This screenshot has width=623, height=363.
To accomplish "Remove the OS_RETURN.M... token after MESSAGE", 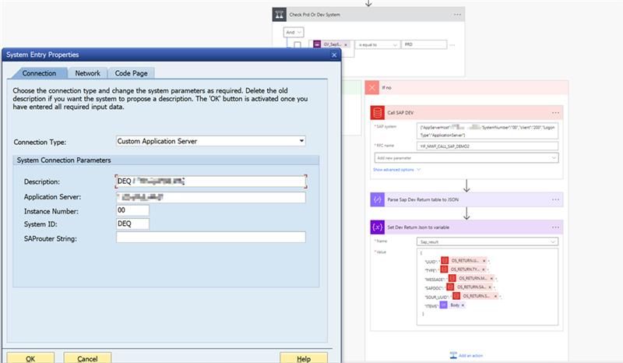I will coord(491,278).
